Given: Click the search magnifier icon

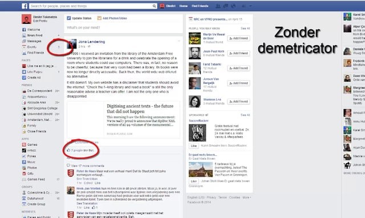Looking at the screenshot, I should tap(154, 6).
